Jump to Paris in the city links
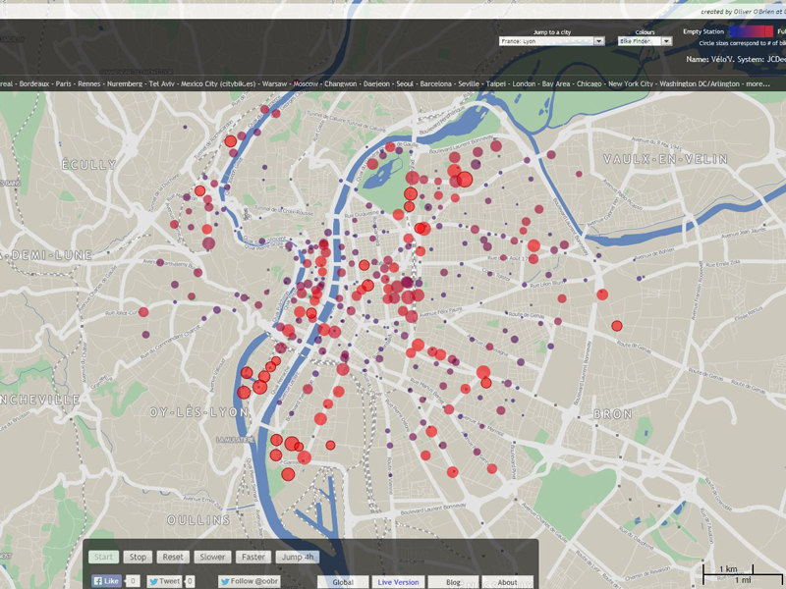 click(64, 83)
